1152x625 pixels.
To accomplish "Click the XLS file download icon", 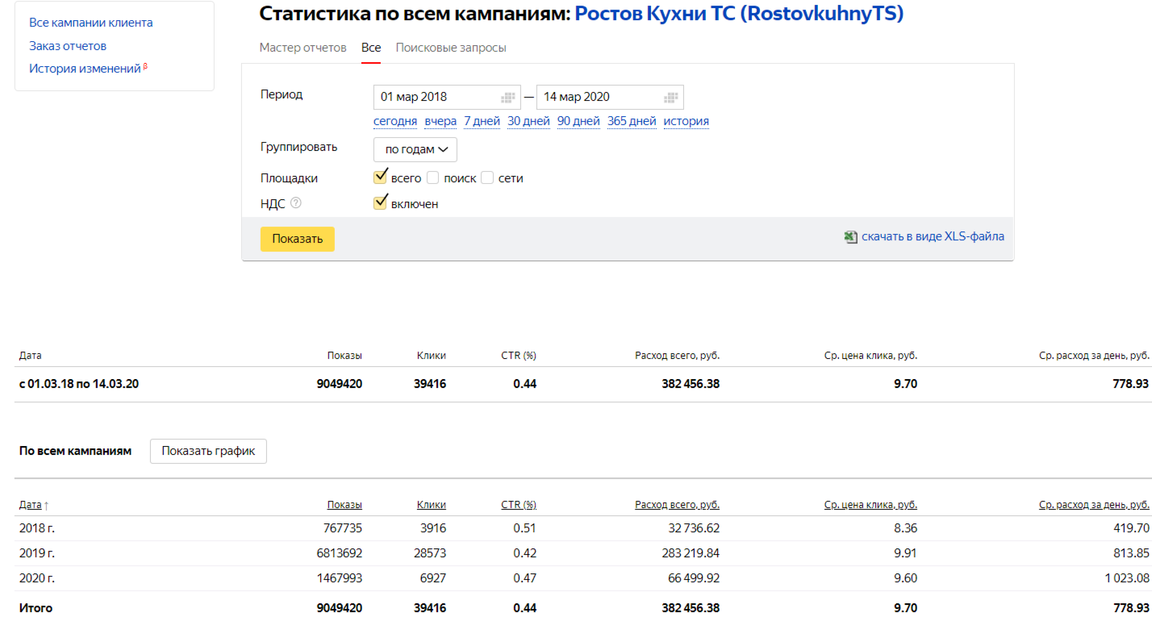I will (x=850, y=237).
